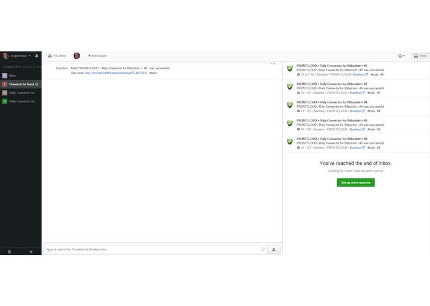Open inbox item title ending with #3
Viewport: 430px width, 306px height.
click(x=332, y=120)
